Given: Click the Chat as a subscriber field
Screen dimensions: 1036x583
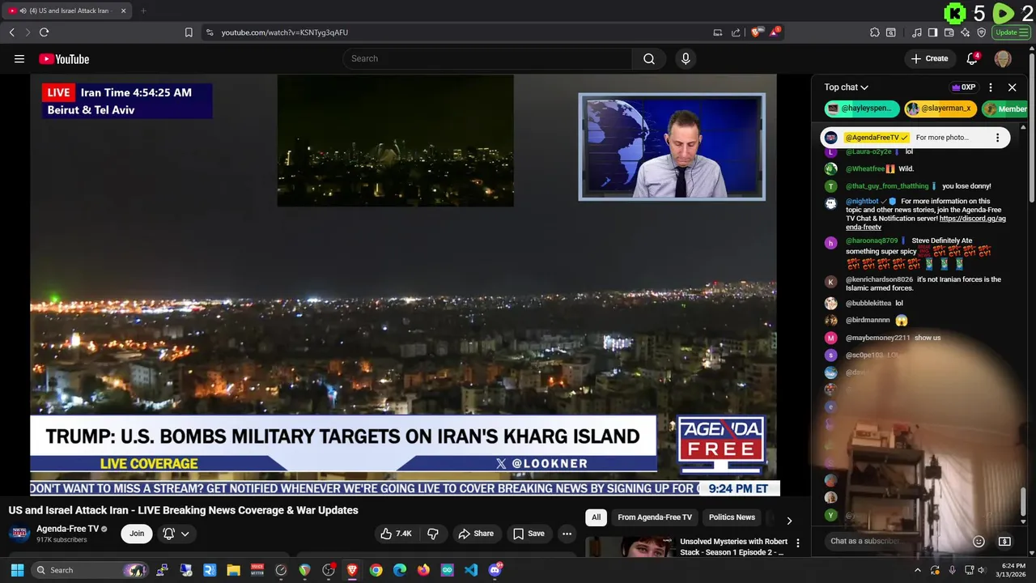Looking at the screenshot, I should click(x=896, y=541).
